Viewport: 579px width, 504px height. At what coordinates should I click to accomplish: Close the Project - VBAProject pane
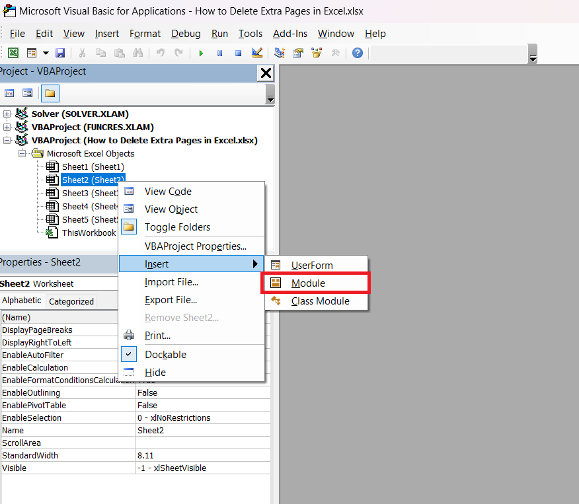click(266, 73)
